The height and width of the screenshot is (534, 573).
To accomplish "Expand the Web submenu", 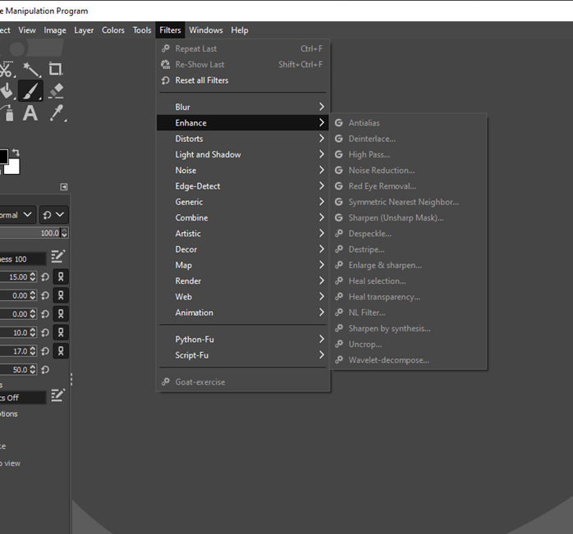I will [x=243, y=297].
